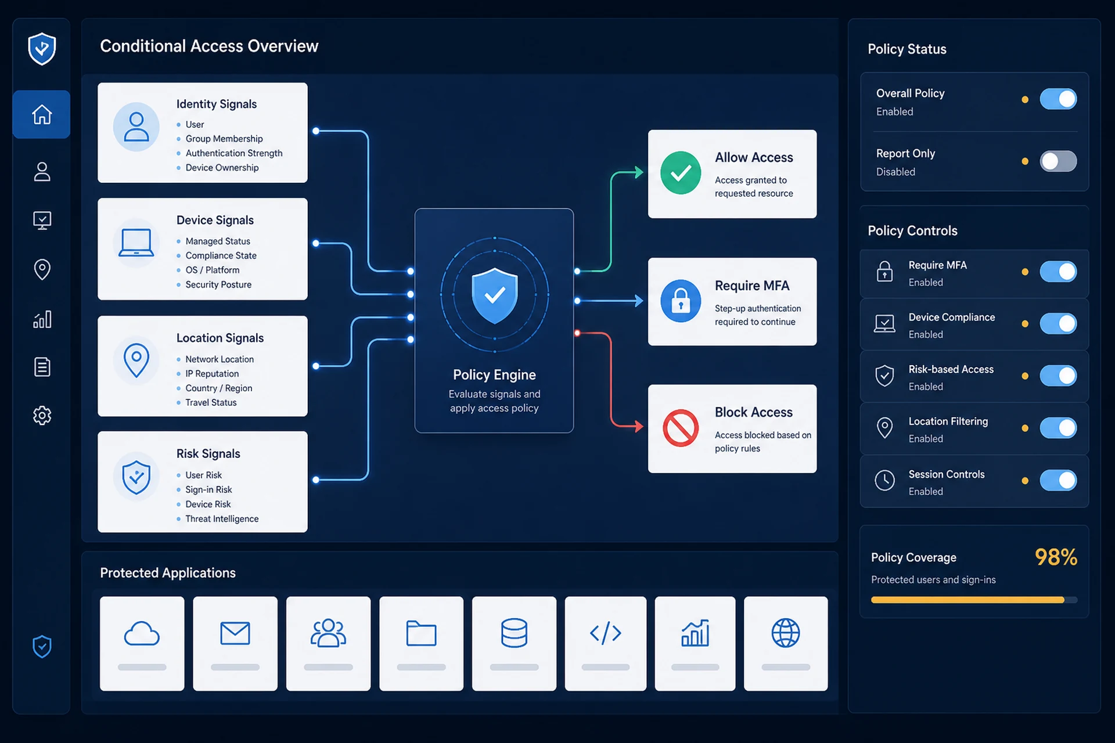Click the blue Require MFA lock icon
Image resolution: width=1115 pixels, height=743 pixels.
681,301
